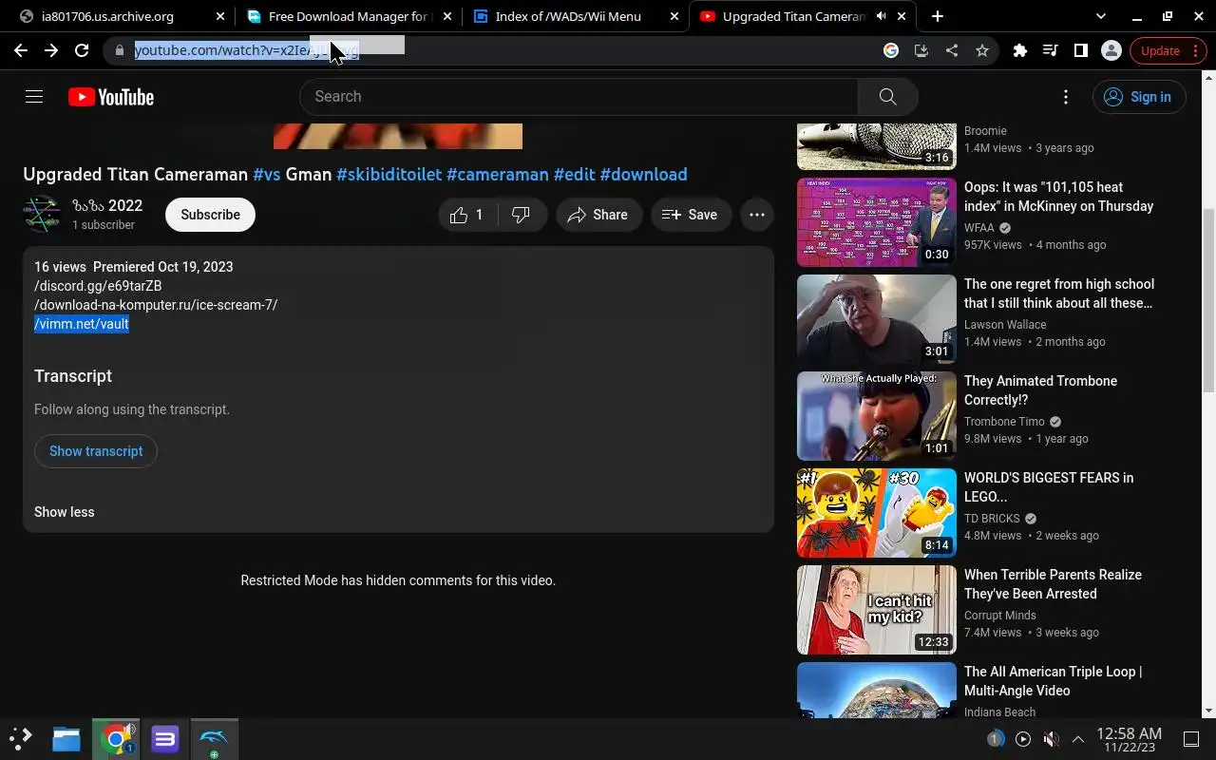Go to YouTube home via logo
The width and height of the screenshot is (1216, 760).
pyautogui.click(x=111, y=97)
